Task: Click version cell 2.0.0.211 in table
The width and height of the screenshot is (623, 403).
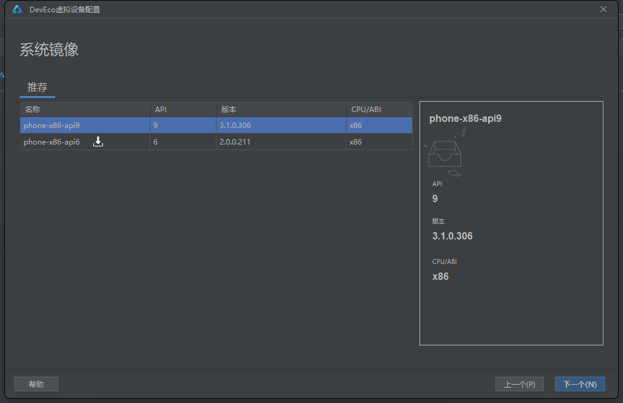Action: tap(235, 141)
